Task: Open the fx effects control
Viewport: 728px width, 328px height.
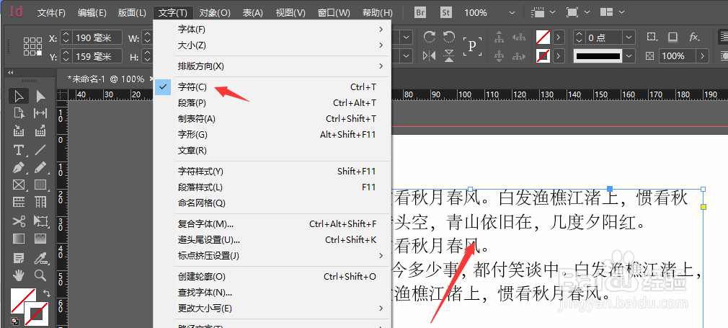Action: tap(694, 37)
